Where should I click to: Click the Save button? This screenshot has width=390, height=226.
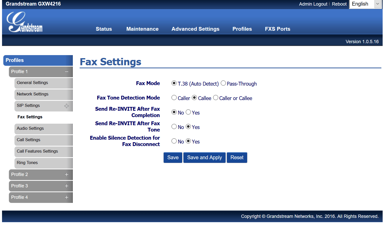pos(173,158)
